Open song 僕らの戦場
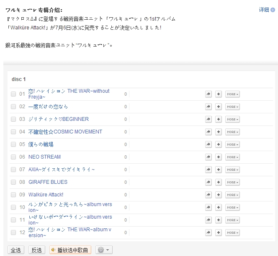Image resolution: width=278 pixels, height=256 pixels. tap(41, 144)
